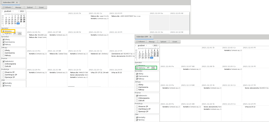Select Wybrany operator radio in back window
269x122 pixels.
click(3, 34)
